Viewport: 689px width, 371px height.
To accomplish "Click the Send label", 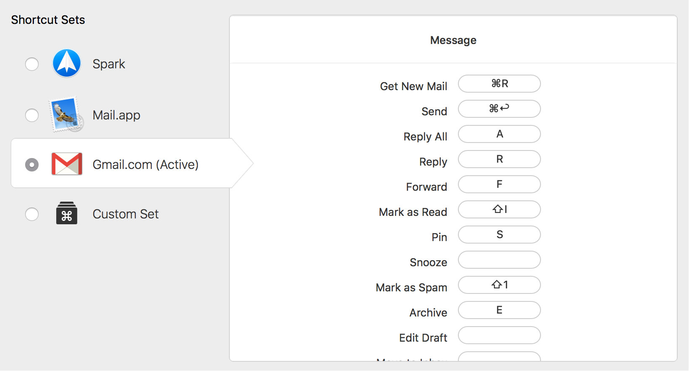I will click(x=434, y=112).
